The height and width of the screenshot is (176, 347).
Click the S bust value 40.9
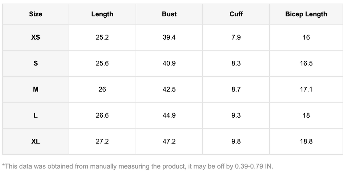[169, 63]
